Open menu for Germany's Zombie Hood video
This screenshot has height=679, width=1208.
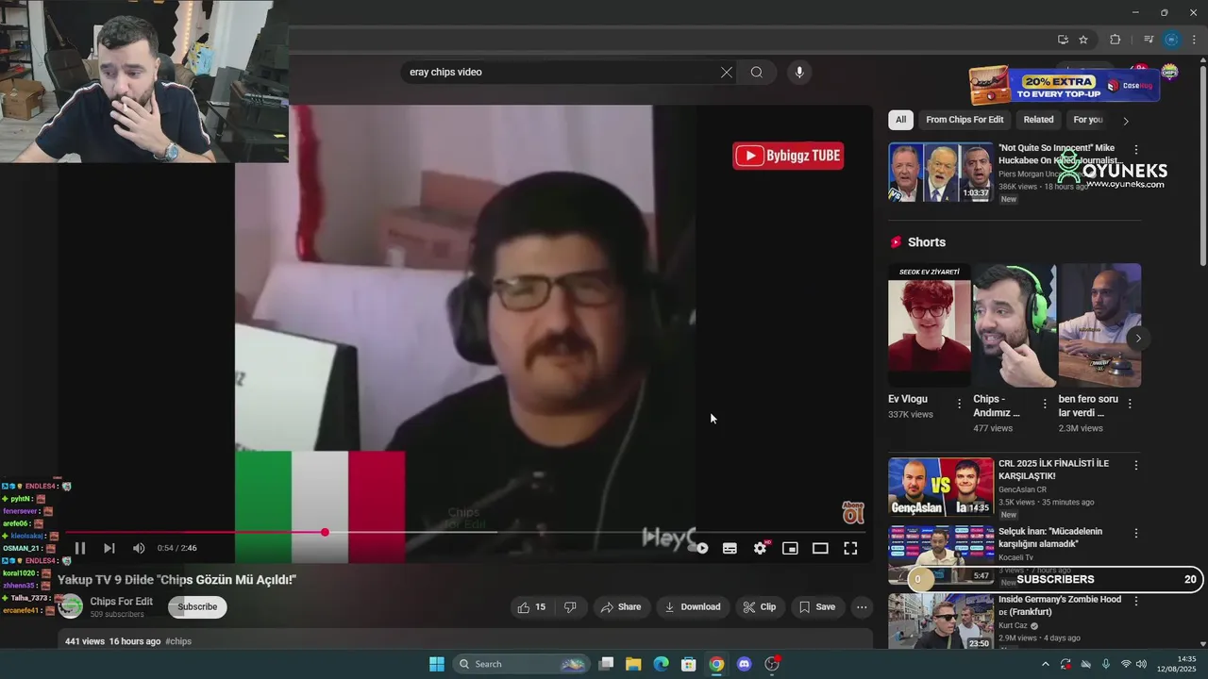tap(1136, 601)
